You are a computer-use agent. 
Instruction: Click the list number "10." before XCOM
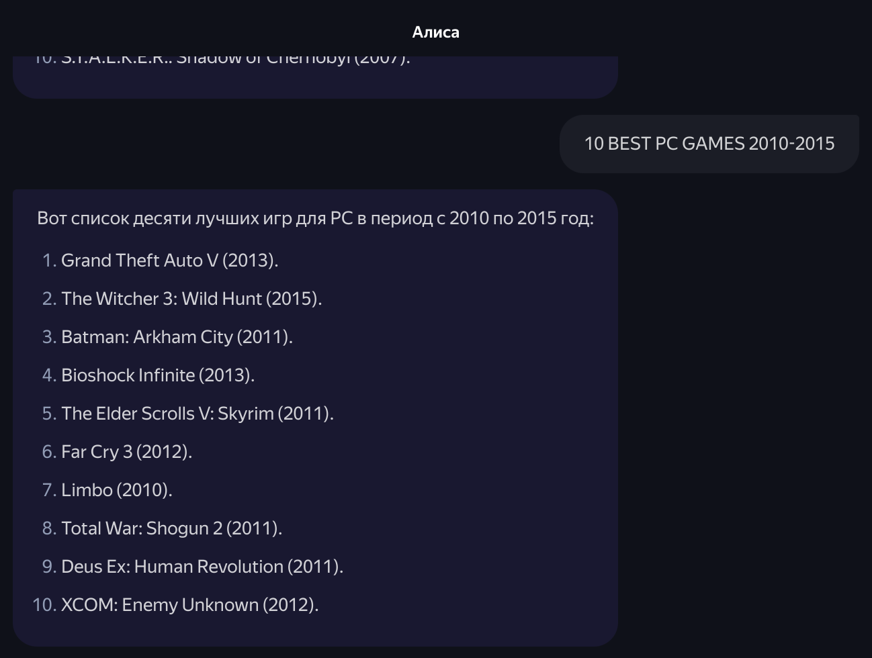[44, 605]
